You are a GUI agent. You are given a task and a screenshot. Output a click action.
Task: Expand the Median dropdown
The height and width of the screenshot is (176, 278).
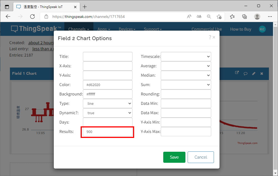pyautogui.click(x=186, y=75)
